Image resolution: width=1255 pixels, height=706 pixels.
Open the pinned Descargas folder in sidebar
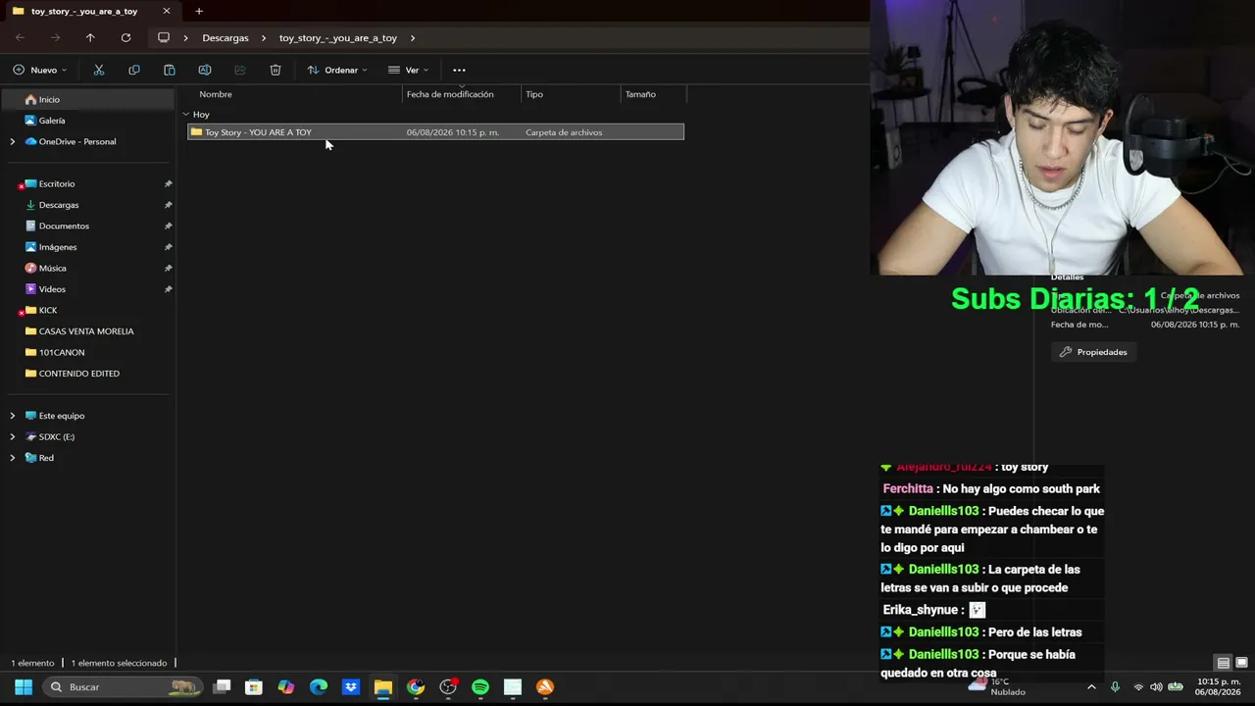[x=88, y=205]
